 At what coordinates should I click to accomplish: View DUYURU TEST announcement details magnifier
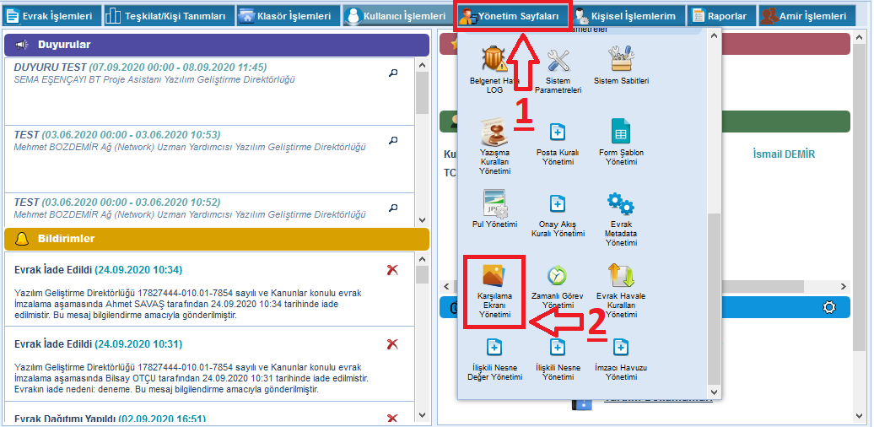coord(392,73)
